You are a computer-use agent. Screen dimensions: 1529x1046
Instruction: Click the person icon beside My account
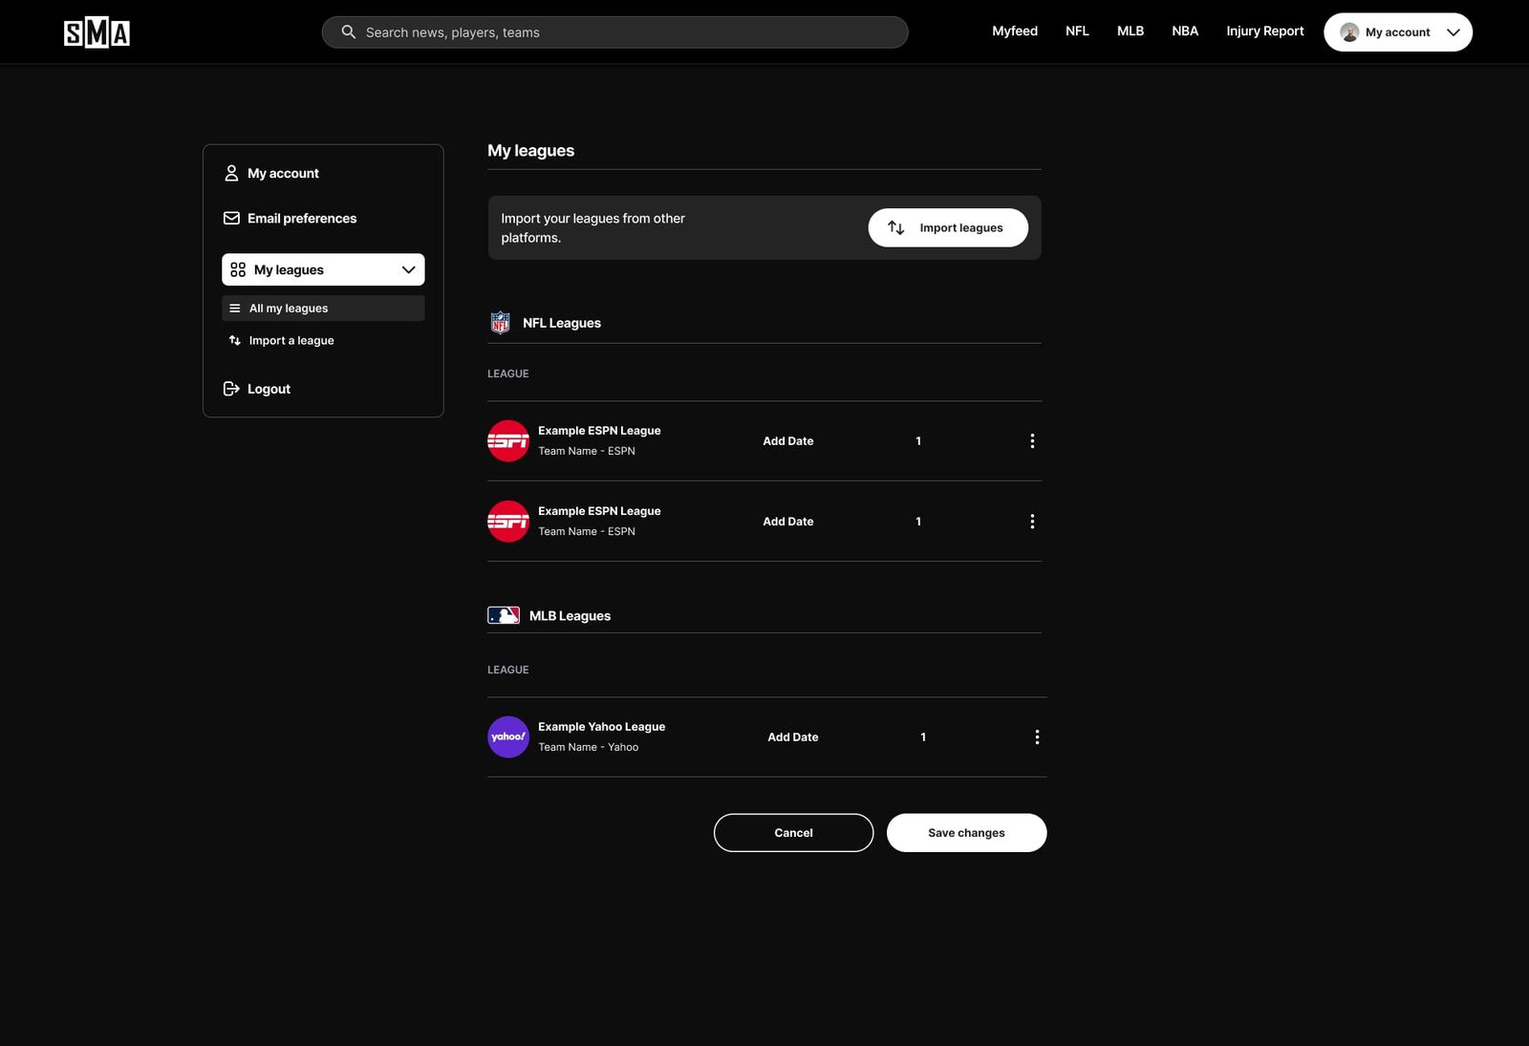[231, 173]
